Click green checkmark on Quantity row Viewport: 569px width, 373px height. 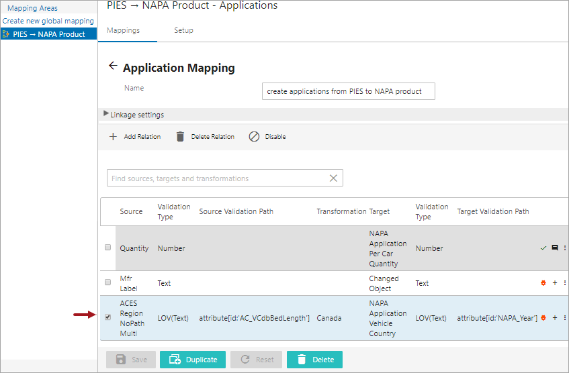coord(543,248)
